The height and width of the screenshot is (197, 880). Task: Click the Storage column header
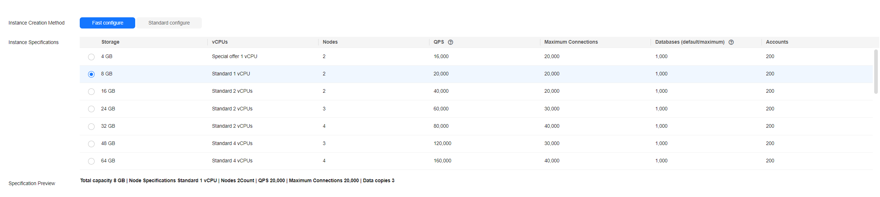click(x=110, y=42)
